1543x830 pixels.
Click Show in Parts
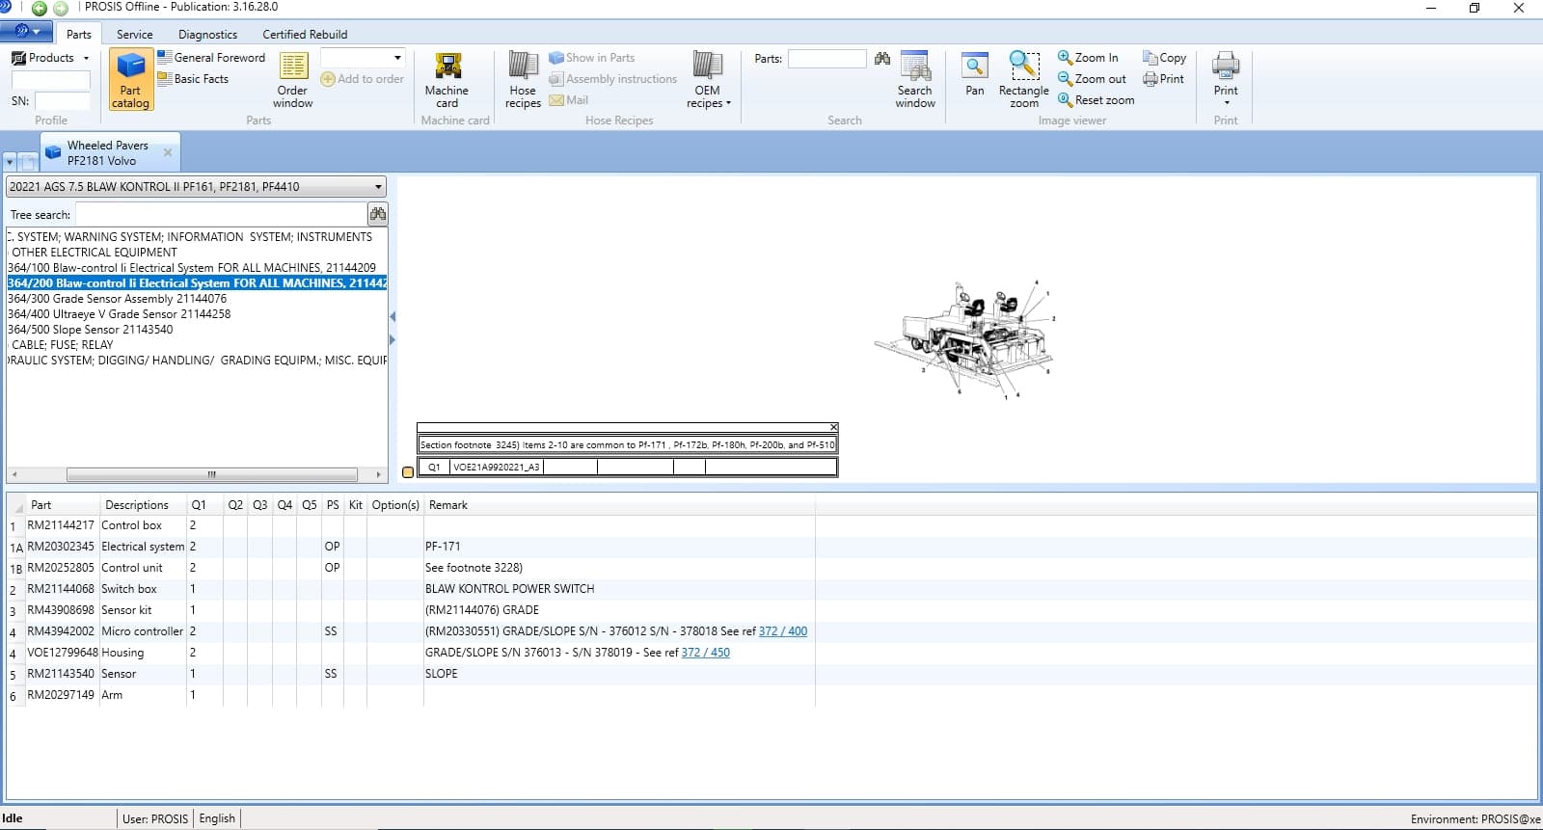(592, 58)
